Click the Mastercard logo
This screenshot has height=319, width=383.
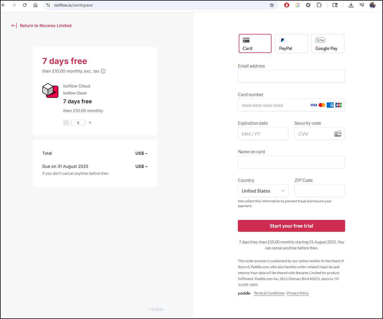click(x=322, y=105)
